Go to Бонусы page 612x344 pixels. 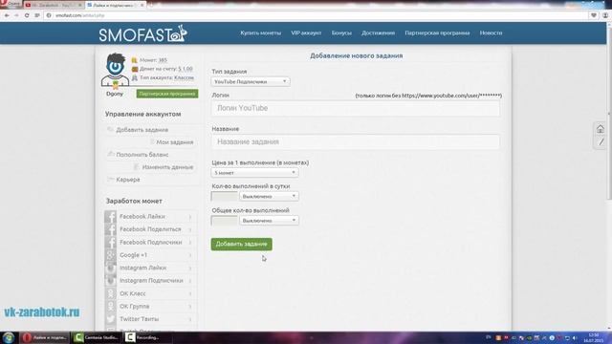point(341,33)
